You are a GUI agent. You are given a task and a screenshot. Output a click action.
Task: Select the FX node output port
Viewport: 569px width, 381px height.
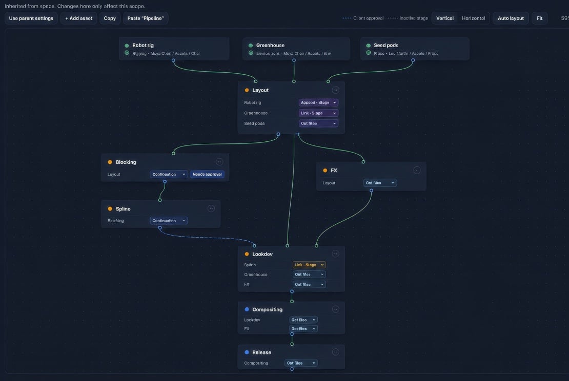(x=371, y=190)
